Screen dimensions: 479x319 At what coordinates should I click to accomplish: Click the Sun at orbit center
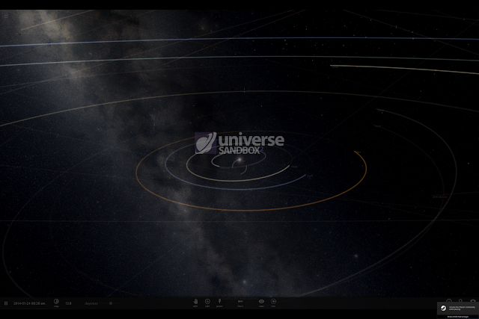click(239, 160)
